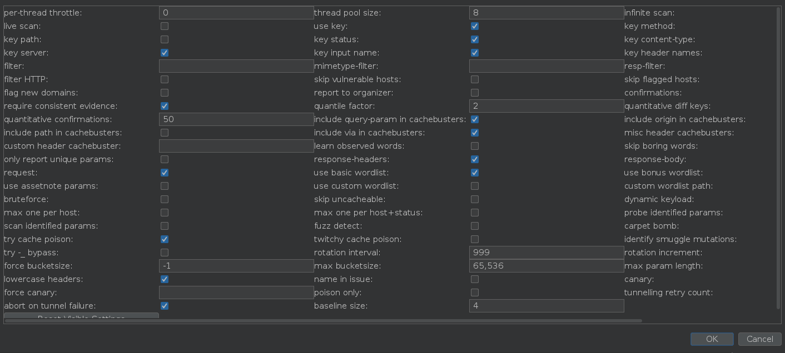Screen dimensions: 785x353
Task: Enable the live scan checkbox
Action: coord(165,26)
